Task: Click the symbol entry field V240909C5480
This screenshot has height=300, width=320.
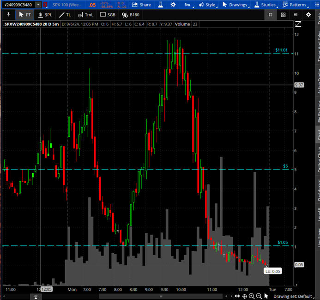Action: point(18,5)
